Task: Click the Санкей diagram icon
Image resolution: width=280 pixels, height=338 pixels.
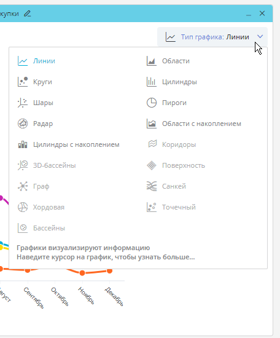Action: coord(152,186)
